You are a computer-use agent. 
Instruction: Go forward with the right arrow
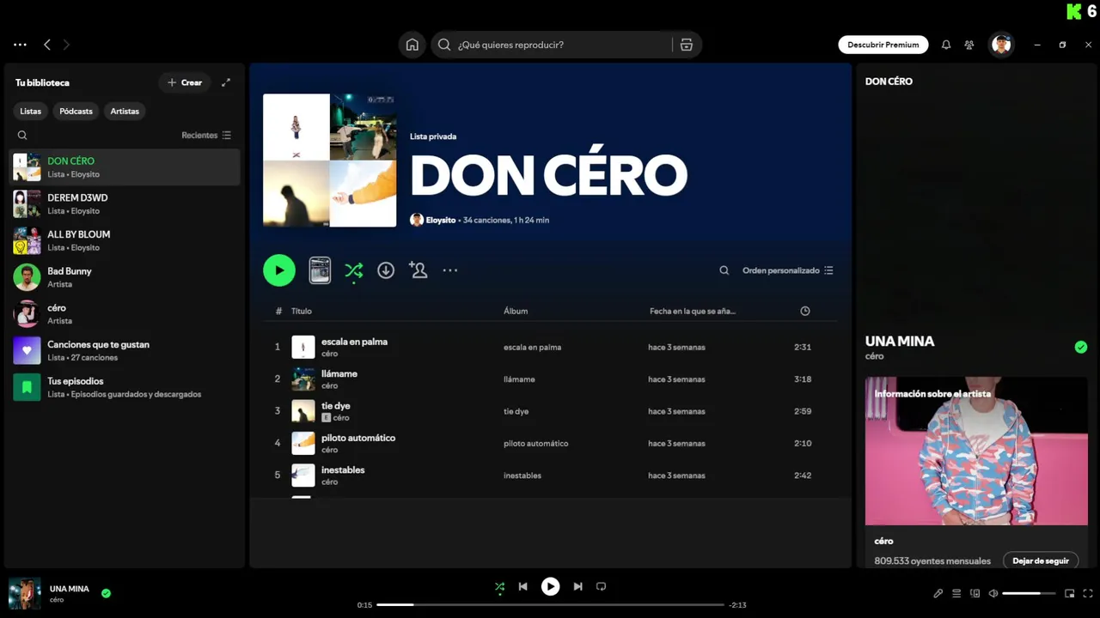click(x=66, y=45)
